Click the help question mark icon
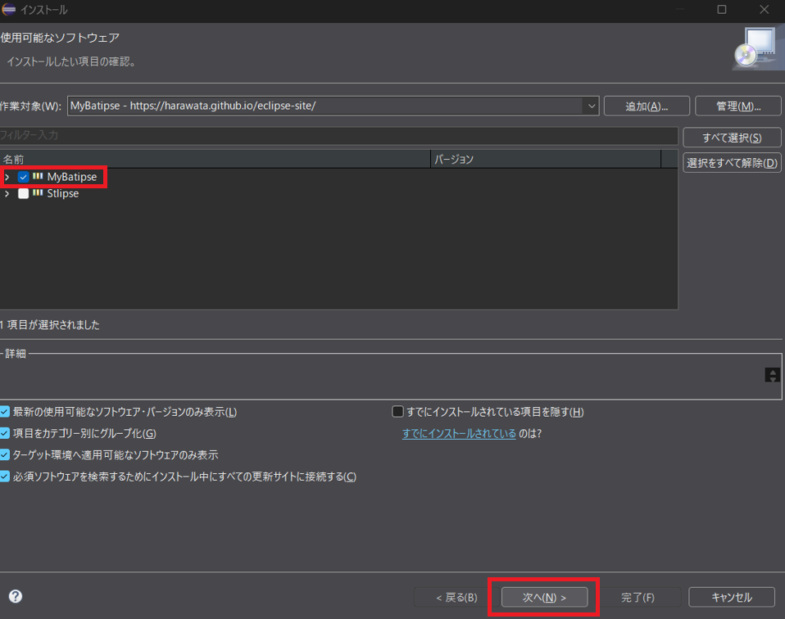The height and width of the screenshot is (619, 785). (x=15, y=597)
